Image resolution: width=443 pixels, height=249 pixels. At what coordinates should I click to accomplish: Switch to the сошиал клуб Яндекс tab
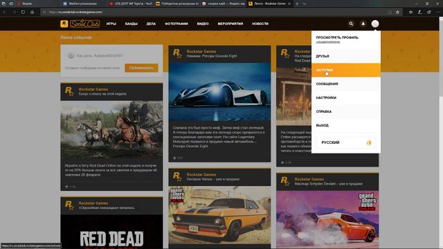(224, 3)
